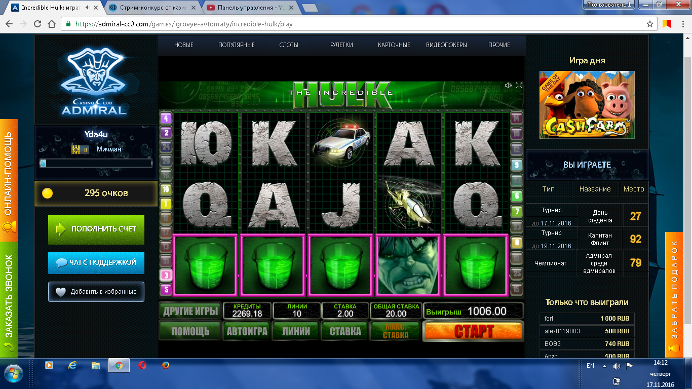
Task: Open Opera from the taskbar
Action: 142,365
